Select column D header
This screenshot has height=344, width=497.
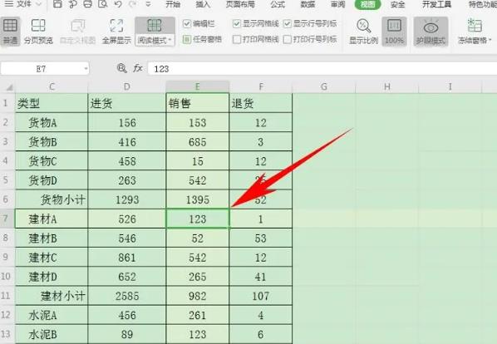click(x=127, y=86)
